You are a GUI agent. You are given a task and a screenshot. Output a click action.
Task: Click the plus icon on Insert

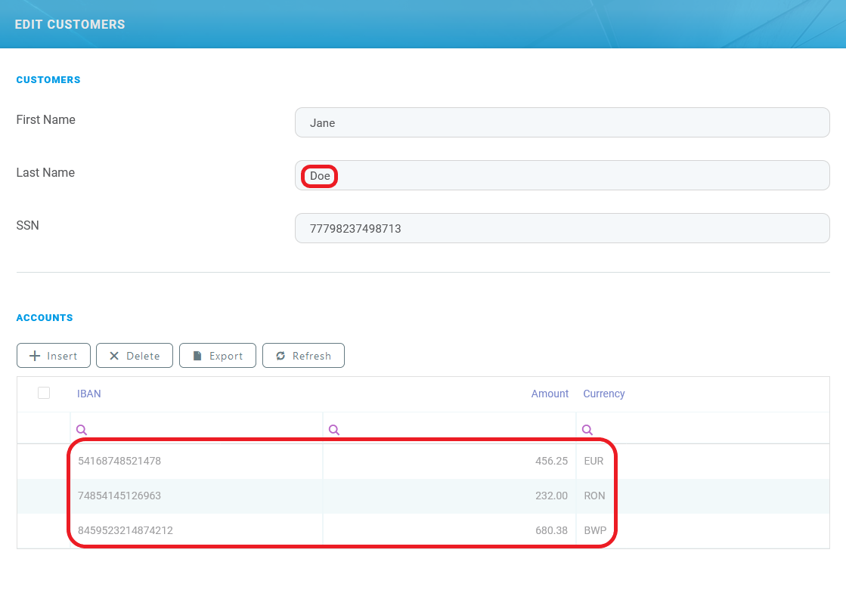coord(34,356)
